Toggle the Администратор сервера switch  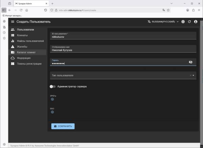[x=52, y=87]
